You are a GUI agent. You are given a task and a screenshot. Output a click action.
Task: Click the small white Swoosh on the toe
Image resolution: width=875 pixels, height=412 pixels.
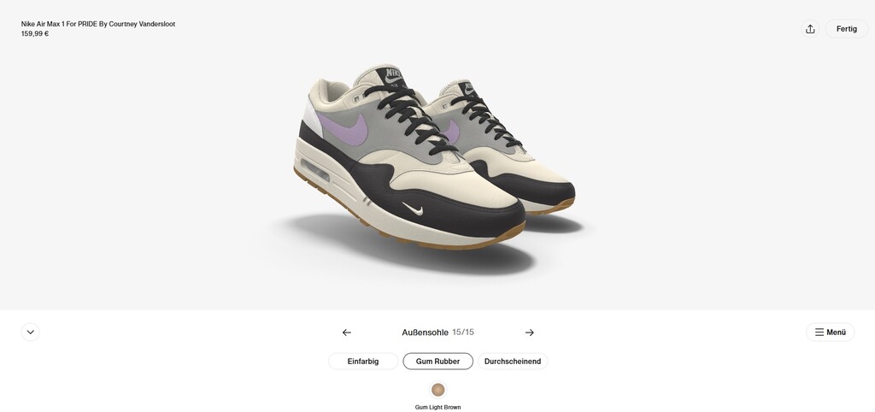pyautogui.click(x=413, y=209)
